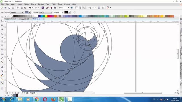Switch to the Welcome Screen tab
182x102 pixels.
click(10, 19)
